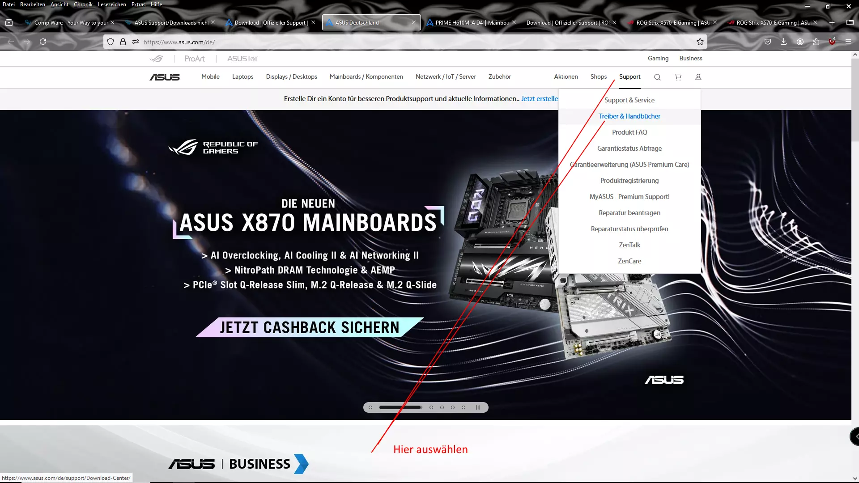Open Pocket save icon in toolbar

[768, 42]
